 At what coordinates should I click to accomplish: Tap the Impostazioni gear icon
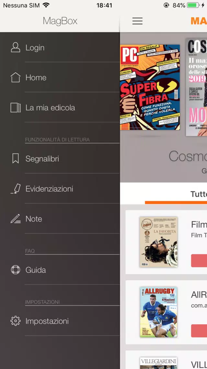click(x=16, y=321)
